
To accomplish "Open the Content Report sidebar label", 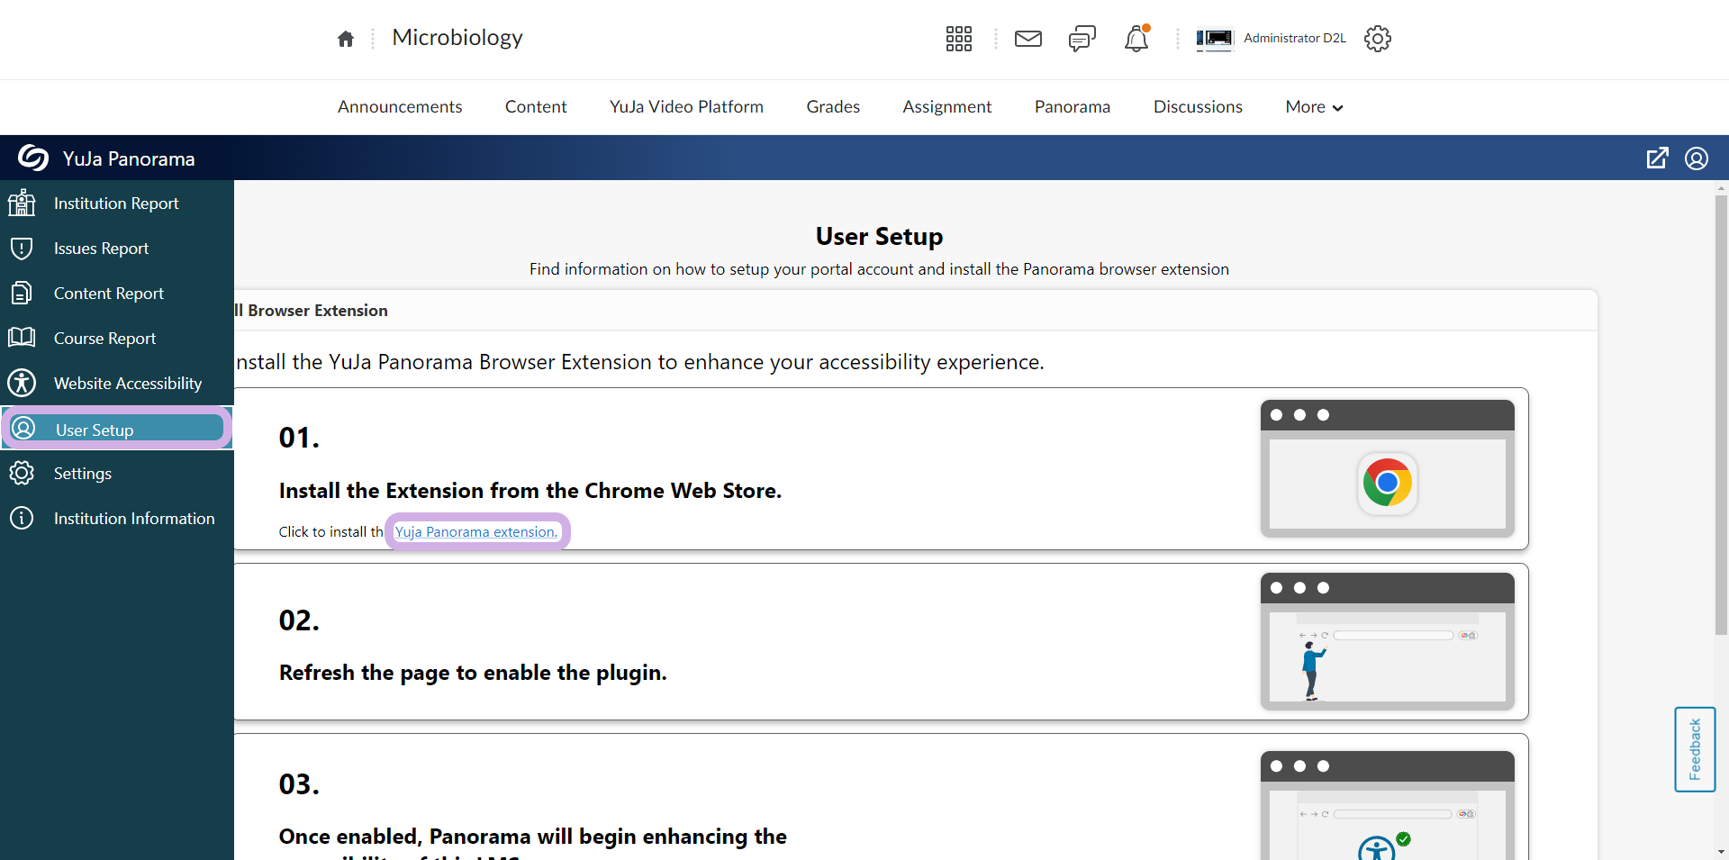I will coord(108,294).
